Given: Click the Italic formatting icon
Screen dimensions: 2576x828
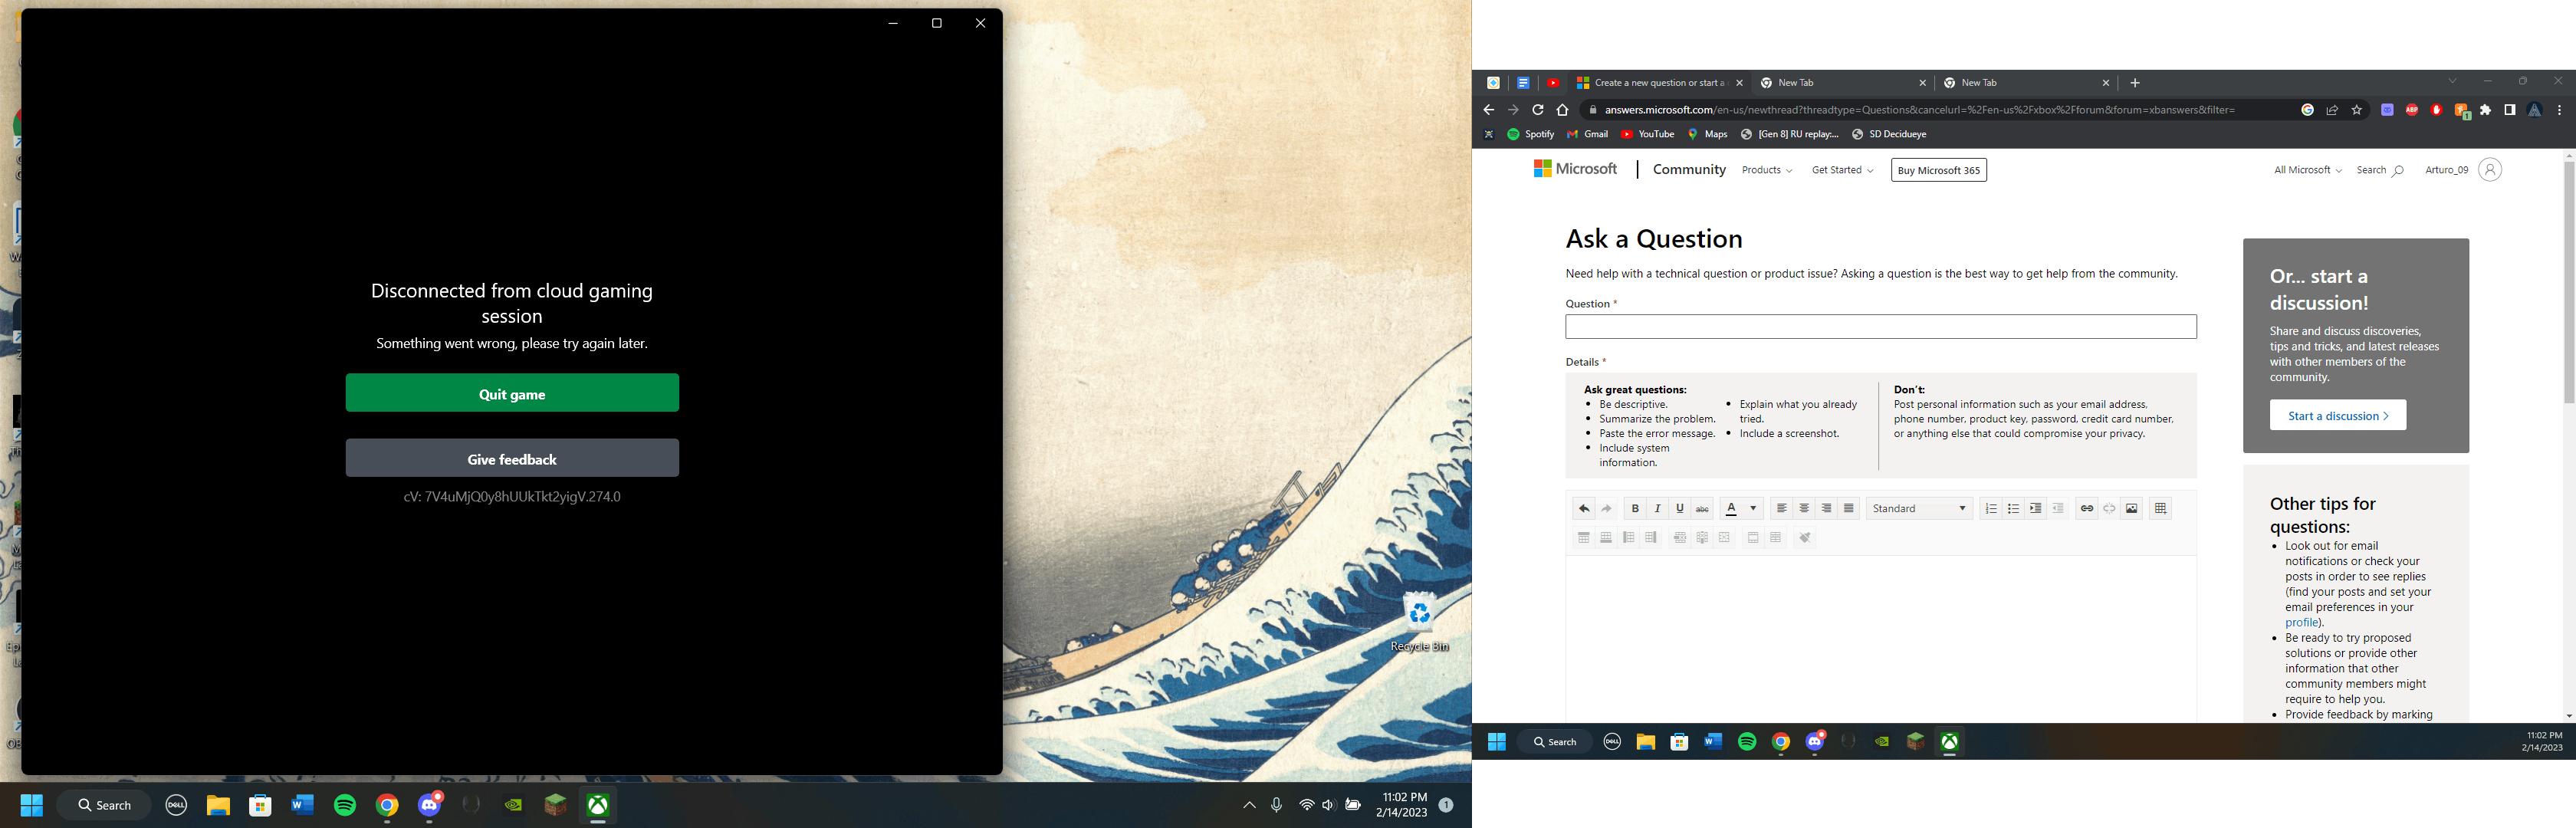Looking at the screenshot, I should pyautogui.click(x=1656, y=509).
